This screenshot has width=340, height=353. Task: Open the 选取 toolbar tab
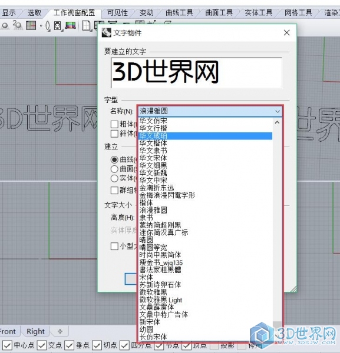click(x=35, y=13)
